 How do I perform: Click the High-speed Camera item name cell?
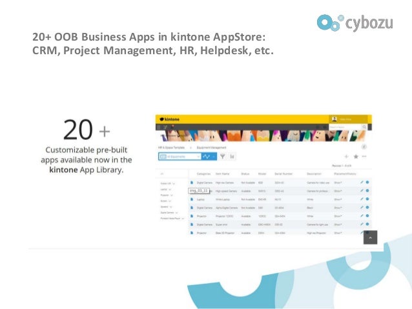point(226,191)
